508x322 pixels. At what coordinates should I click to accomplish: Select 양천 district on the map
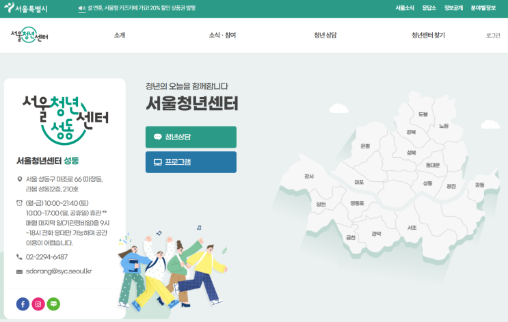click(321, 204)
